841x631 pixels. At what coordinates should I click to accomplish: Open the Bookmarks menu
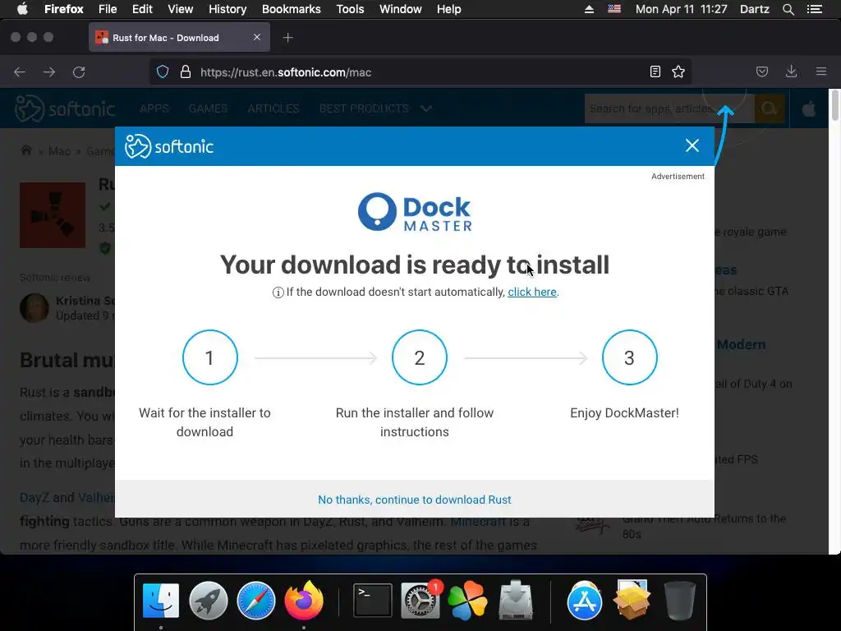tap(292, 9)
